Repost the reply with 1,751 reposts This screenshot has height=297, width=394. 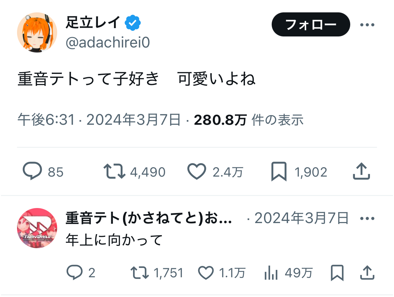[x=140, y=273]
